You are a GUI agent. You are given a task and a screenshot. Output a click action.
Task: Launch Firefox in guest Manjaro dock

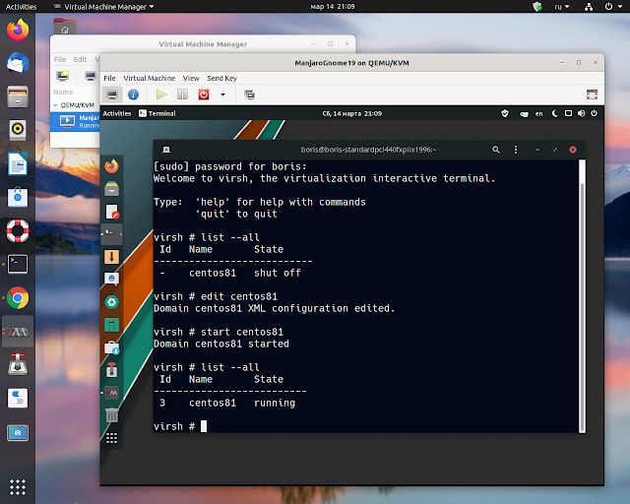[x=111, y=166]
